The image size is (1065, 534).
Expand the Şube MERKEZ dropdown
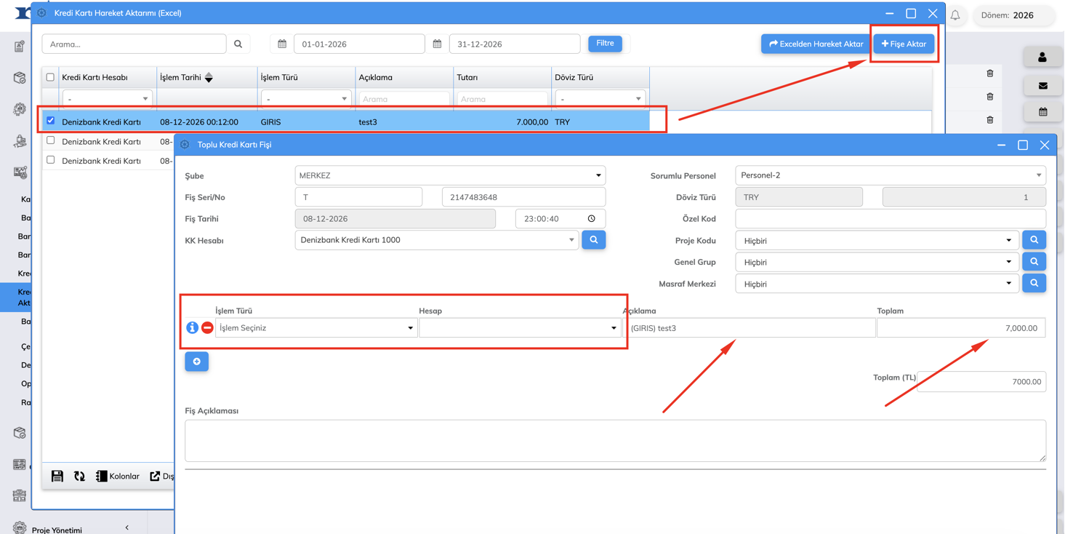[x=450, y=175]
